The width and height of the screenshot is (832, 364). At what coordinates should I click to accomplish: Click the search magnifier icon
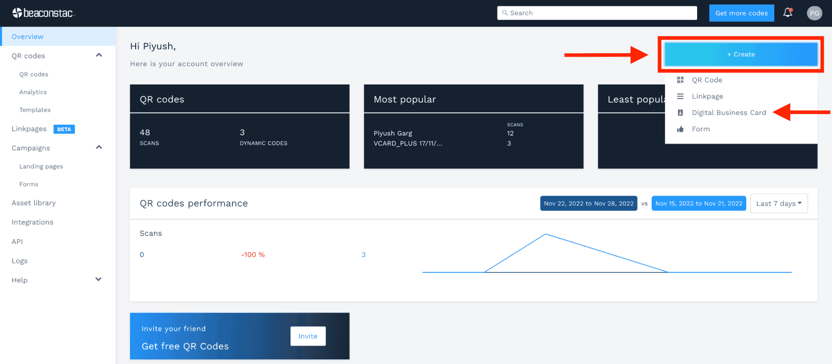click(x=505, y=13)
